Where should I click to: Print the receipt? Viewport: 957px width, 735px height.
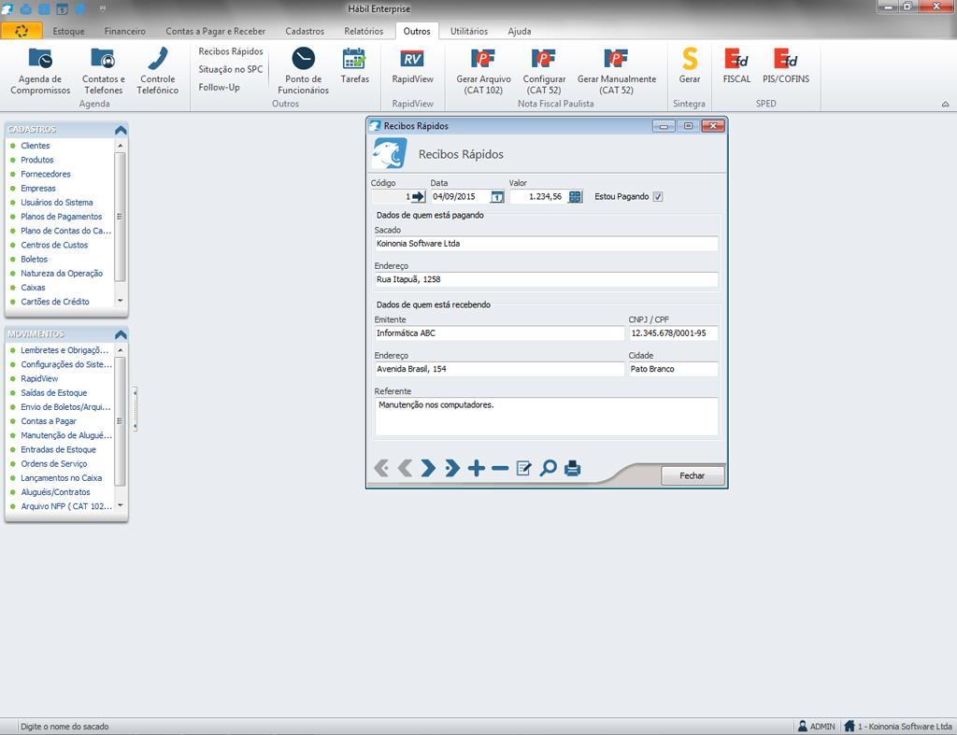point(573,469)
